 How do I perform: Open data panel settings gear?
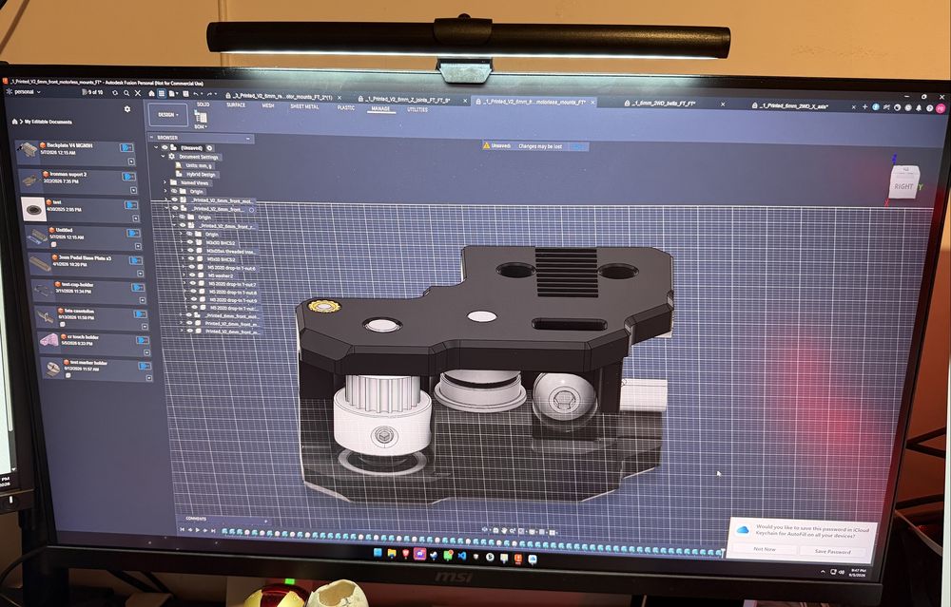tap(127, 109)
